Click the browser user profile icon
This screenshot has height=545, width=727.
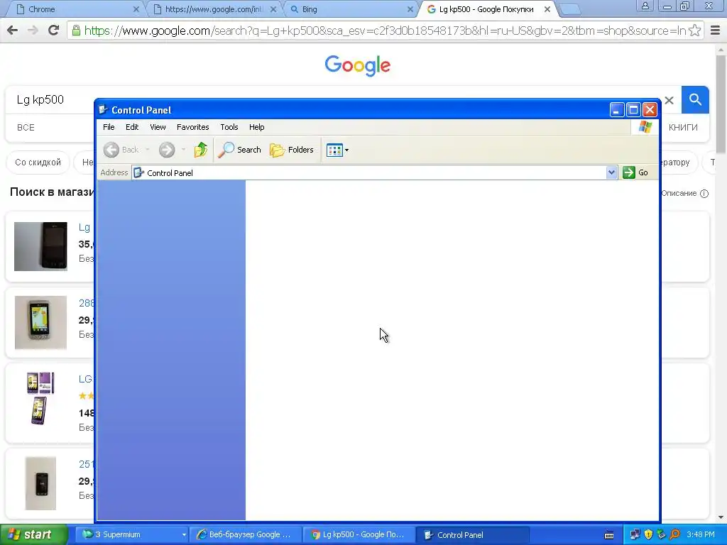coord(645,6)
